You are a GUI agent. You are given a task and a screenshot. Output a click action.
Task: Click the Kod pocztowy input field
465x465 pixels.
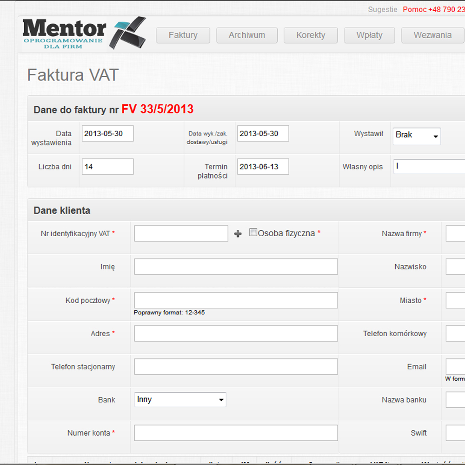tap(236, 300)
